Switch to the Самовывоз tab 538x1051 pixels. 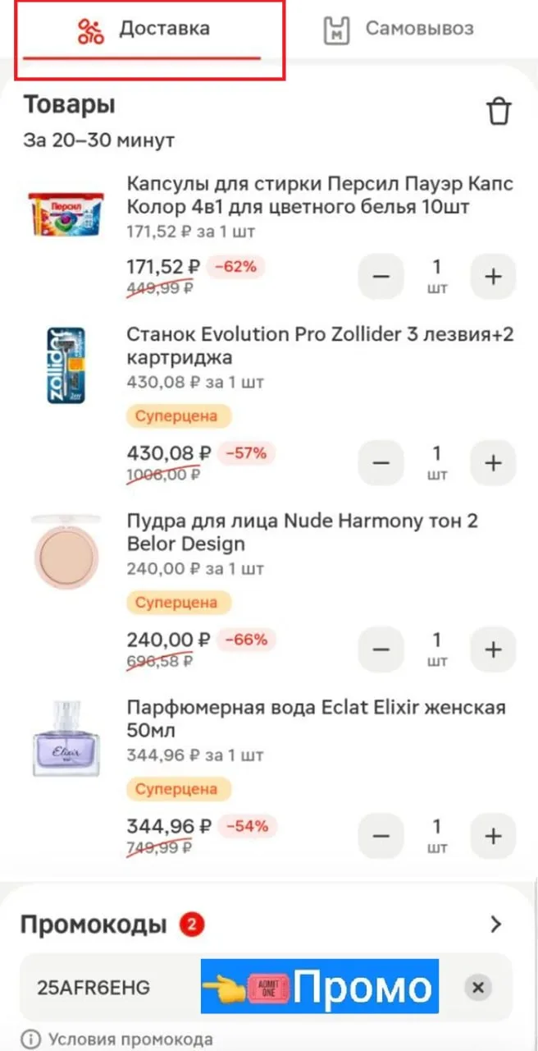coord(399,30)
